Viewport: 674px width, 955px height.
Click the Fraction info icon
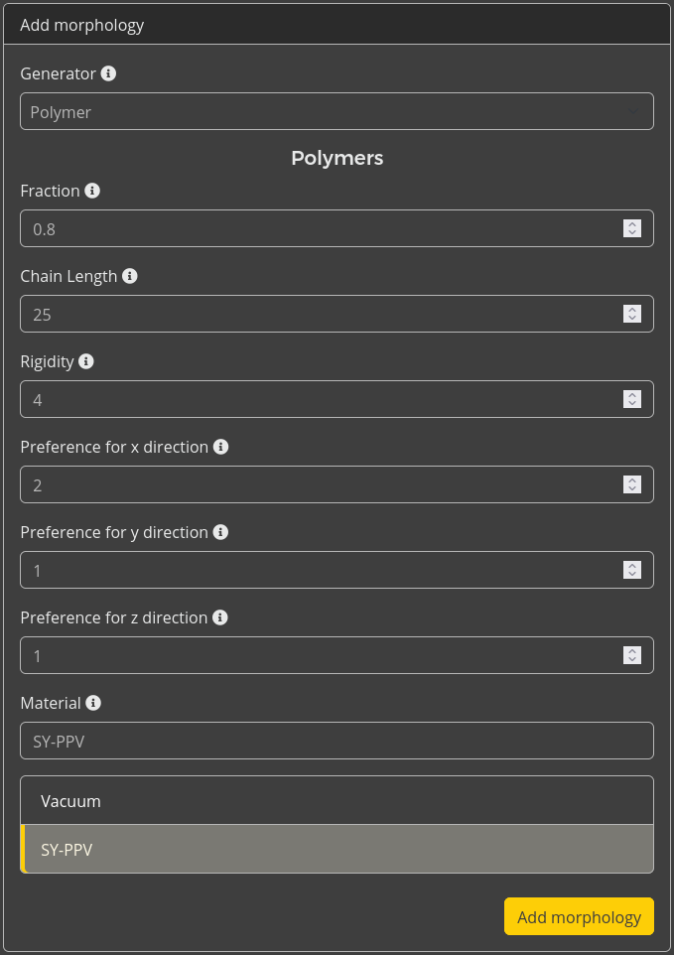pos(92,191)
